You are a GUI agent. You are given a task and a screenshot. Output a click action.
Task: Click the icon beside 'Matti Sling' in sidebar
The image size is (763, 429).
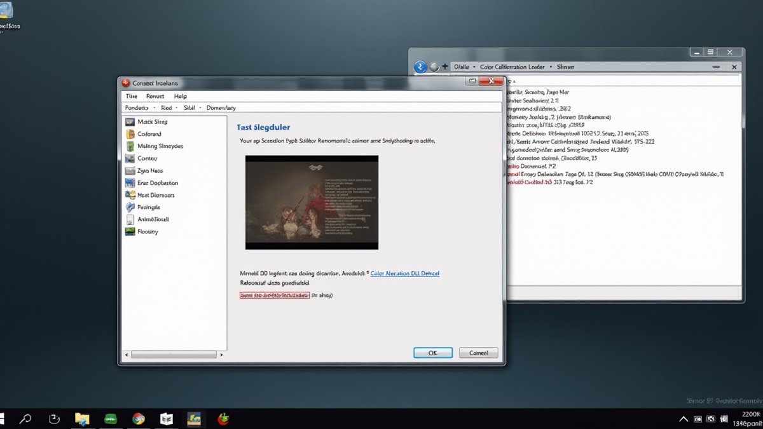tap(129, 121)
